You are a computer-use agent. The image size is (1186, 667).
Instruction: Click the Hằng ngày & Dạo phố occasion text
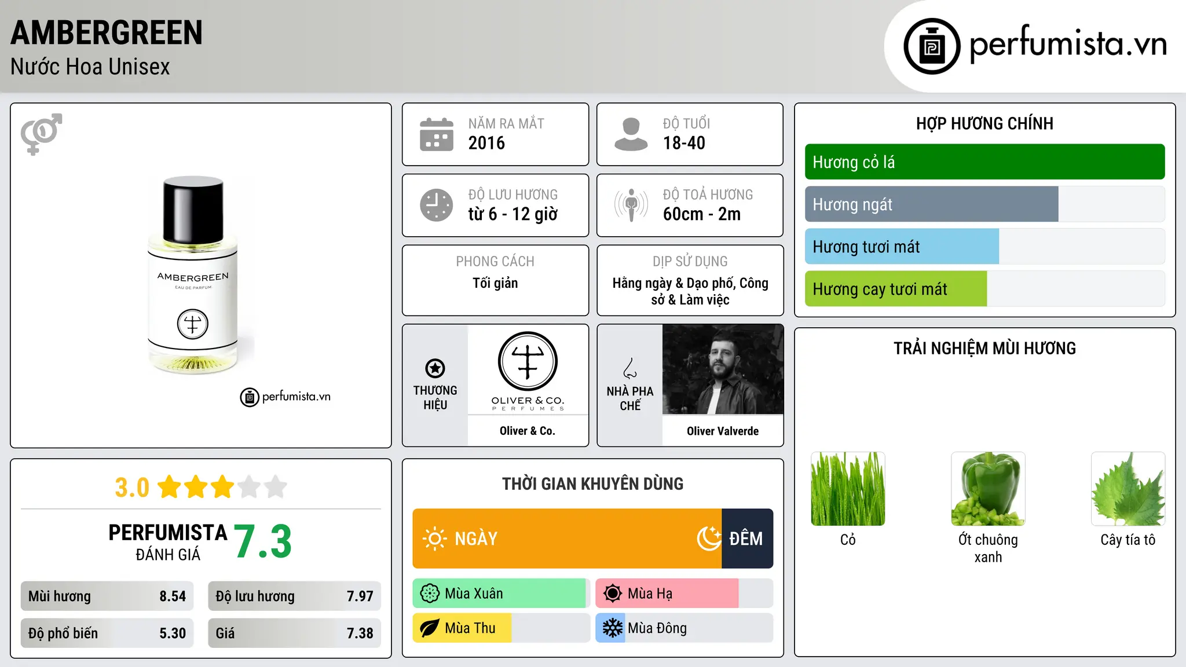pyautogui.click(x=690, y=291)
